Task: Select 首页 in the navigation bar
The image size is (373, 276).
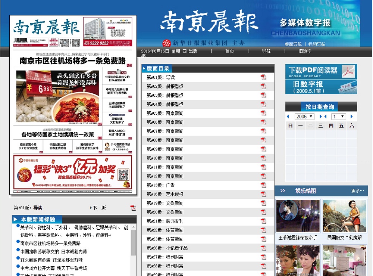Action: pyautogui.click(x=229, y=51)
